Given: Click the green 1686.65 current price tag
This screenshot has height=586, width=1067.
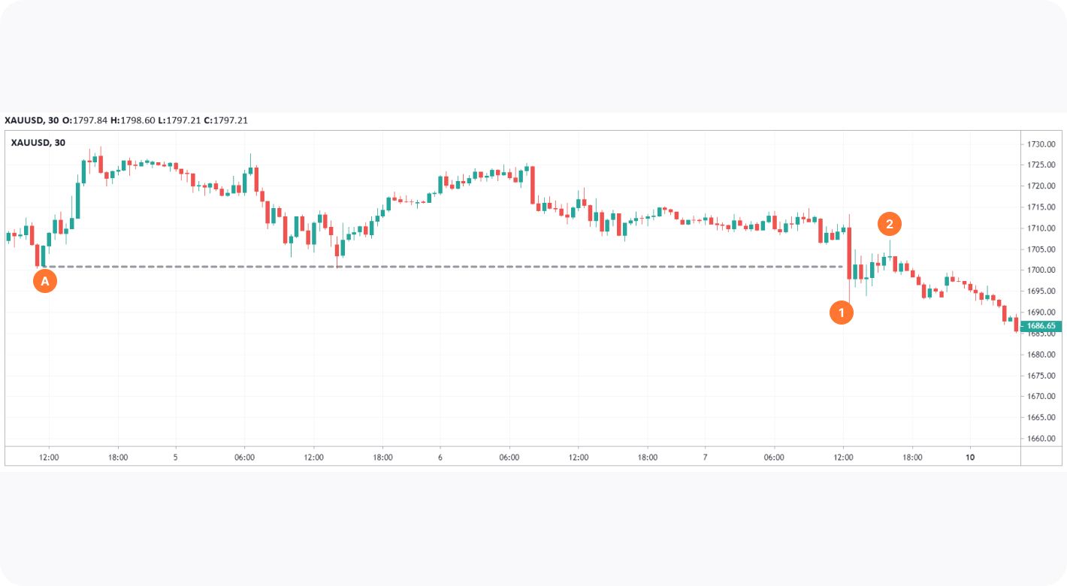Looking at the screenshot, I should click(1041, 326).
